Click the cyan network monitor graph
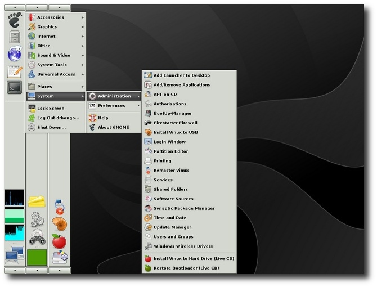 (x=15, y=232)
